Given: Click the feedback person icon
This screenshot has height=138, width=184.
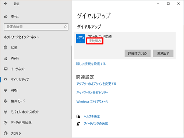Looking at the screenshot, I should coord(78,124).
